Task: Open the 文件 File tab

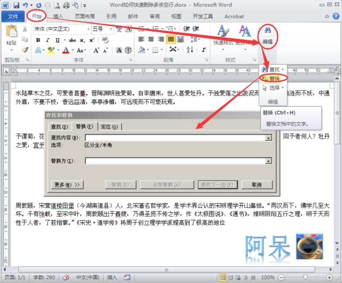Action: coord(13,16)
